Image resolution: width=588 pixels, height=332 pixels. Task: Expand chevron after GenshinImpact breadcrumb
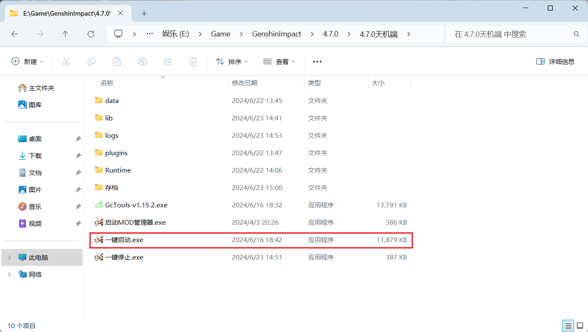point(312,34)
